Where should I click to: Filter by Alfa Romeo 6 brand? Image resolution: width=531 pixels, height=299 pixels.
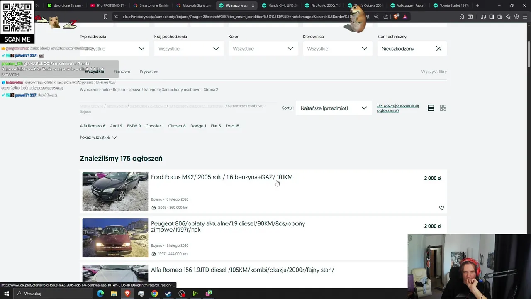pyautogui.click(x=93, y=126)
